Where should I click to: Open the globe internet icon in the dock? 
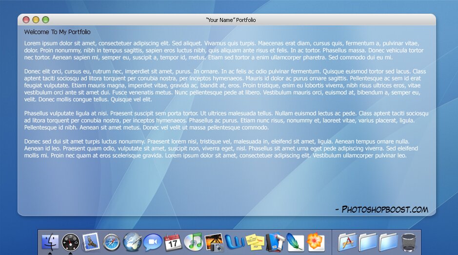pos(132,242)
